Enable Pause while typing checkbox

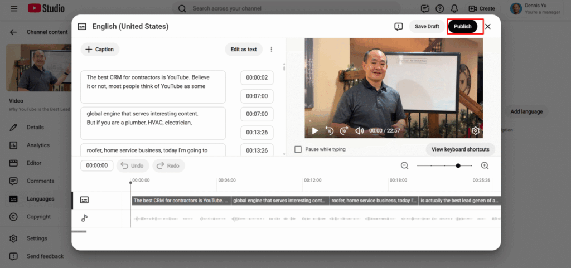[x=298, y=149]
